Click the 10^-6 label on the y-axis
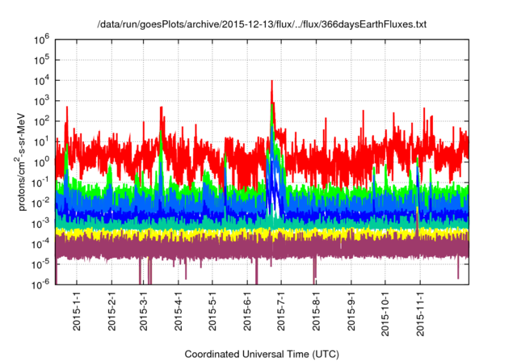 point(40,284)
